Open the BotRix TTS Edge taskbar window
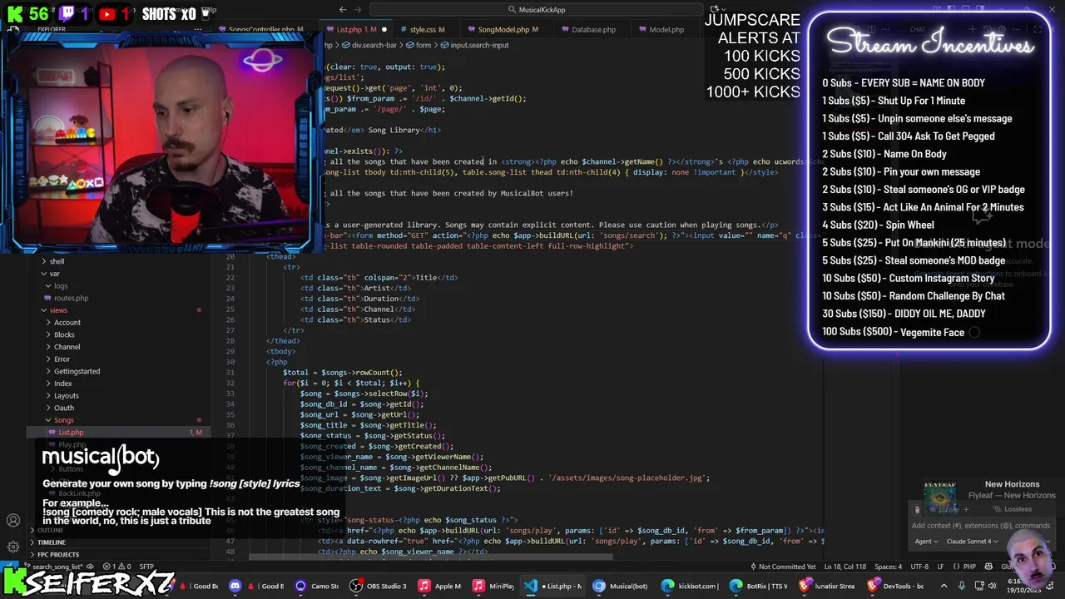 (757, 586)
